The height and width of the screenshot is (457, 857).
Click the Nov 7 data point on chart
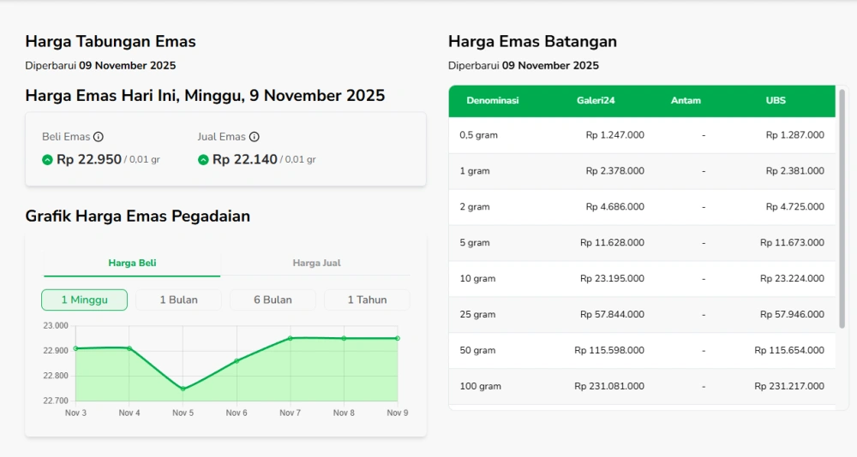[291, 339]
